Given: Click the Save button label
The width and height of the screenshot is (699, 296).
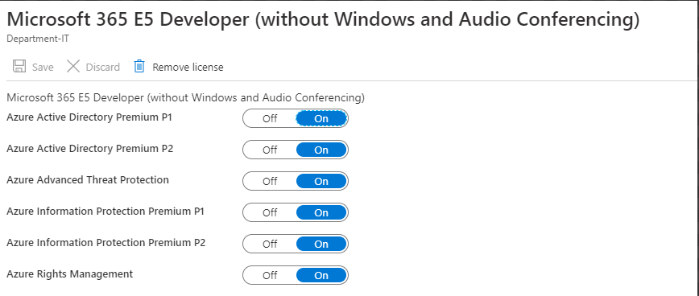Looking at the screenshot, I should (x=43, y=68).
